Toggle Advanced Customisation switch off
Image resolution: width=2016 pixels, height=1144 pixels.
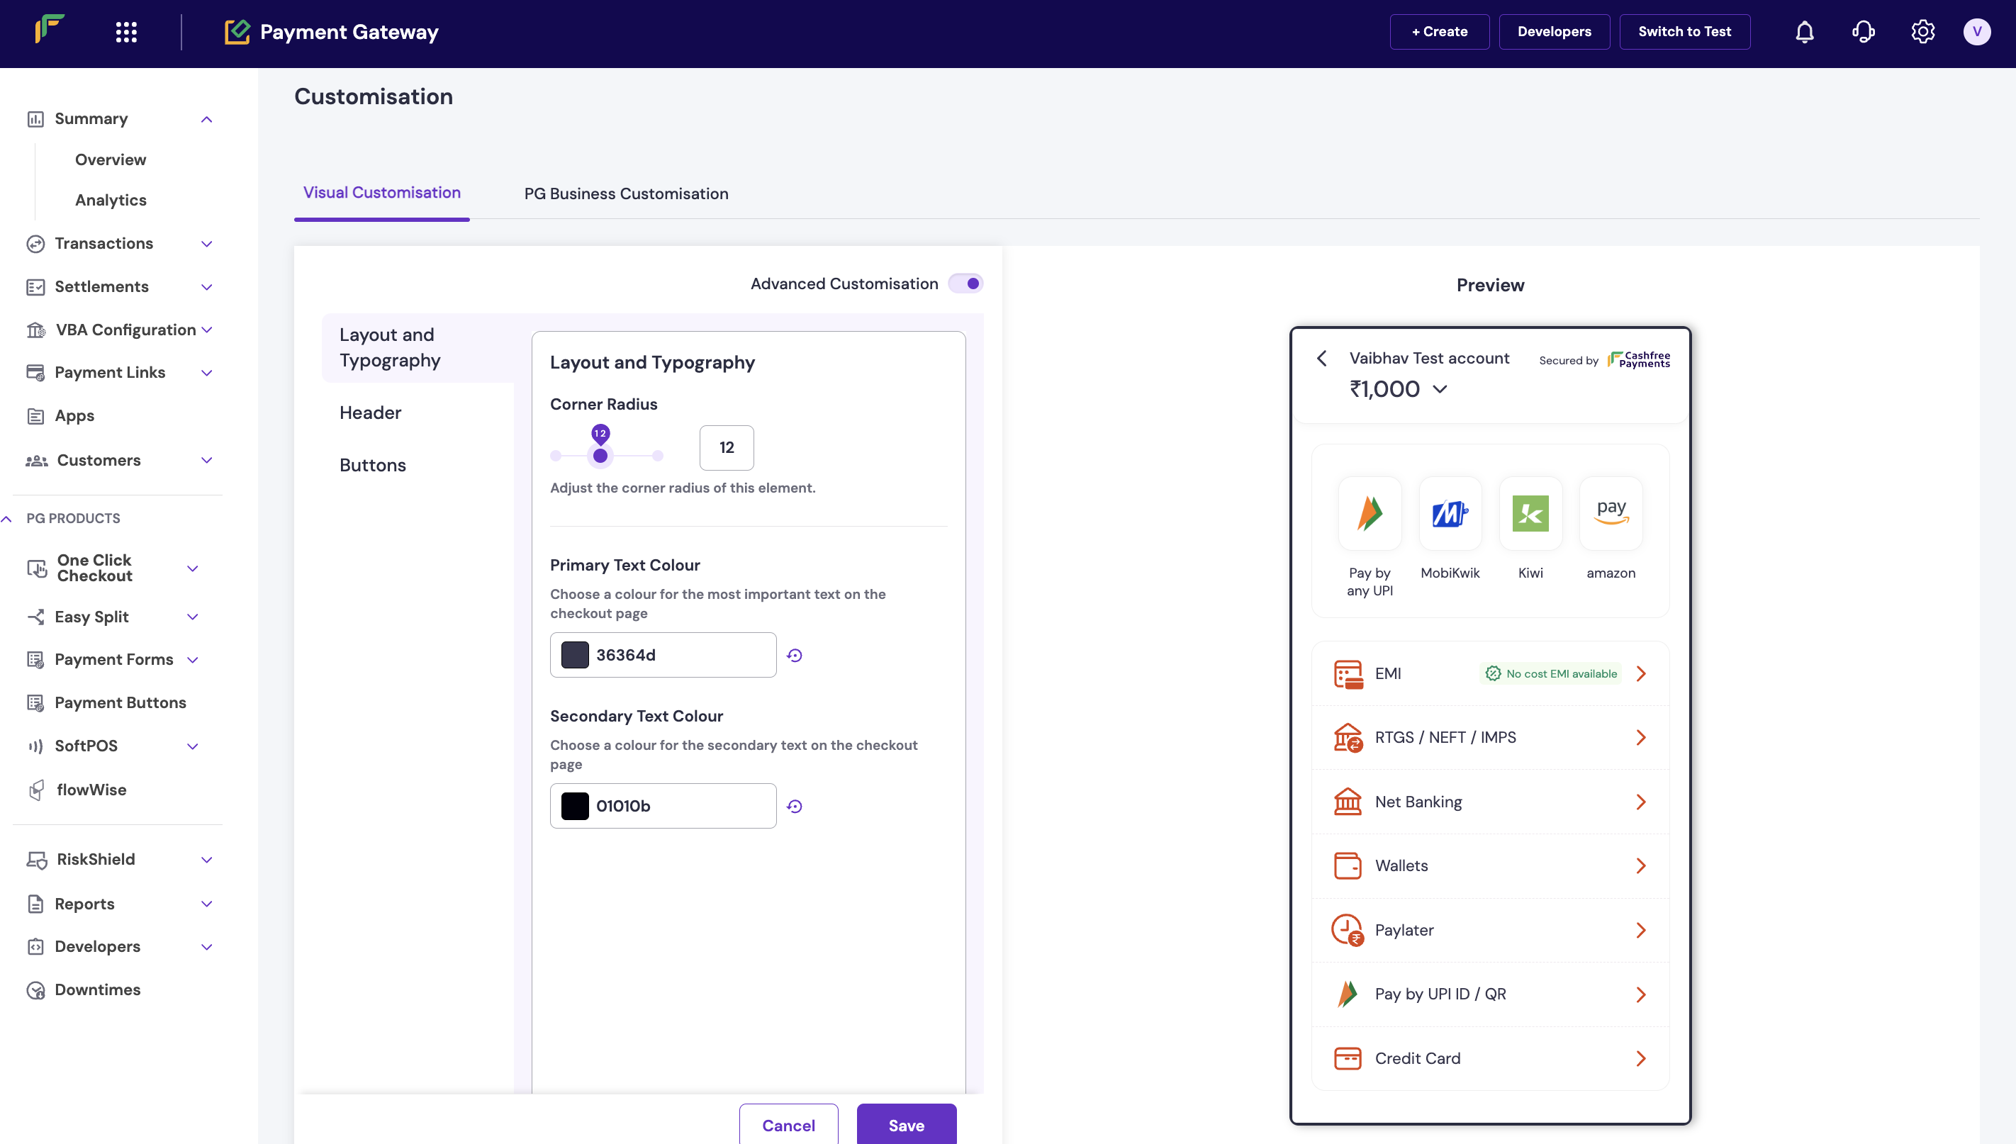965,284
